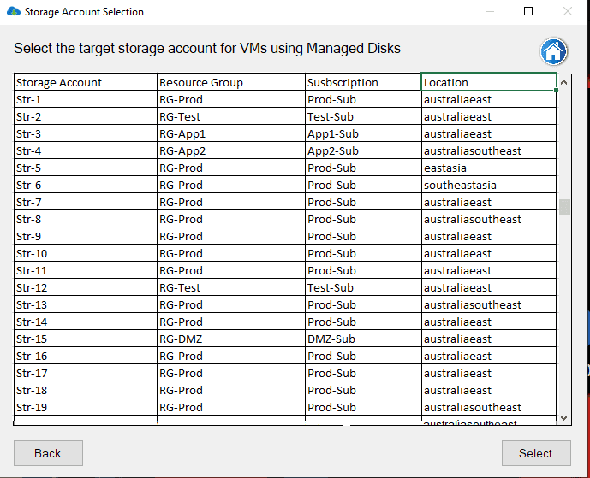
Task: Maximize the Storage Account Selection window
Action: [528, 12]
